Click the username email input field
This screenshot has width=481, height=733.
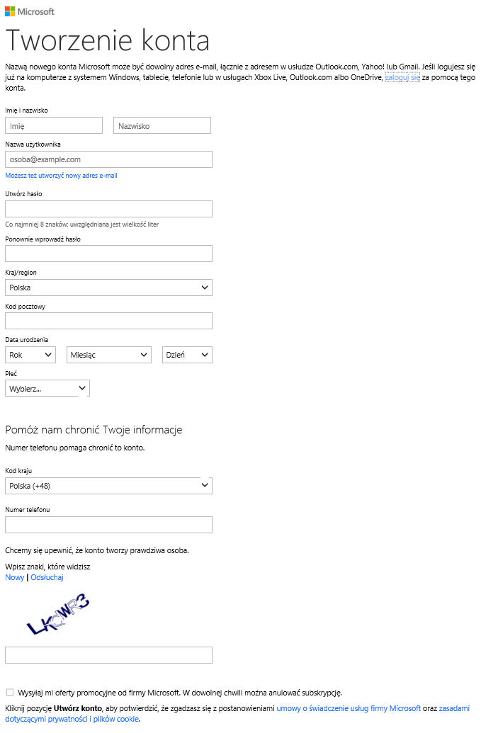coord(108,159)
